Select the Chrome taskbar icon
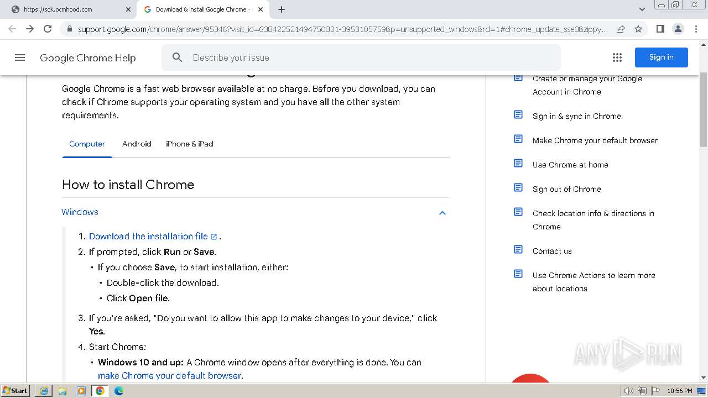The height and width of the screenshot is (398, 708). pos(100,391)
